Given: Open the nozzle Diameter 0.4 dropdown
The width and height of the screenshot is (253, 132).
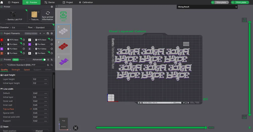Looking at the screenshot, I should point(18,28).
